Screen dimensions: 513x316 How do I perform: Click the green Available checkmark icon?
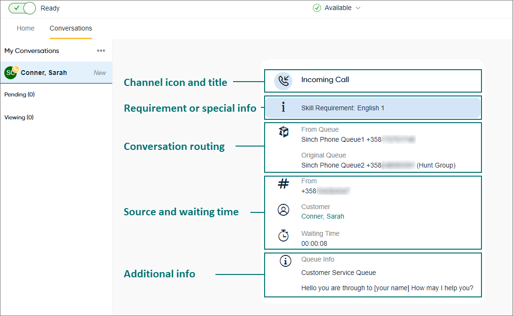coord(317,8)
